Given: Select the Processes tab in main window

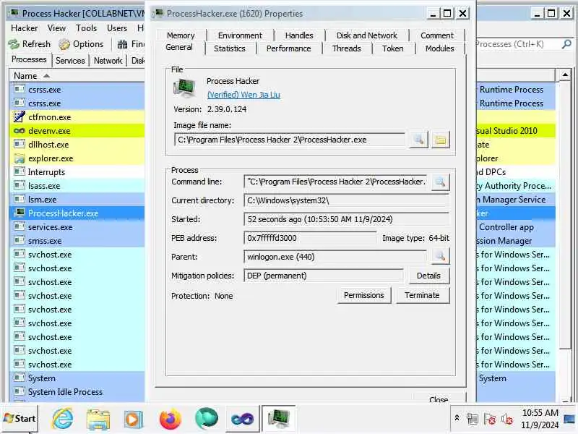Looking at the screenshot, I should pyautogui.click(x=29, y=59).
